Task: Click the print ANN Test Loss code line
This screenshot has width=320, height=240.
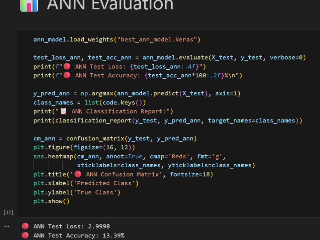Action: pyautogui.click(x=120, y=67)
